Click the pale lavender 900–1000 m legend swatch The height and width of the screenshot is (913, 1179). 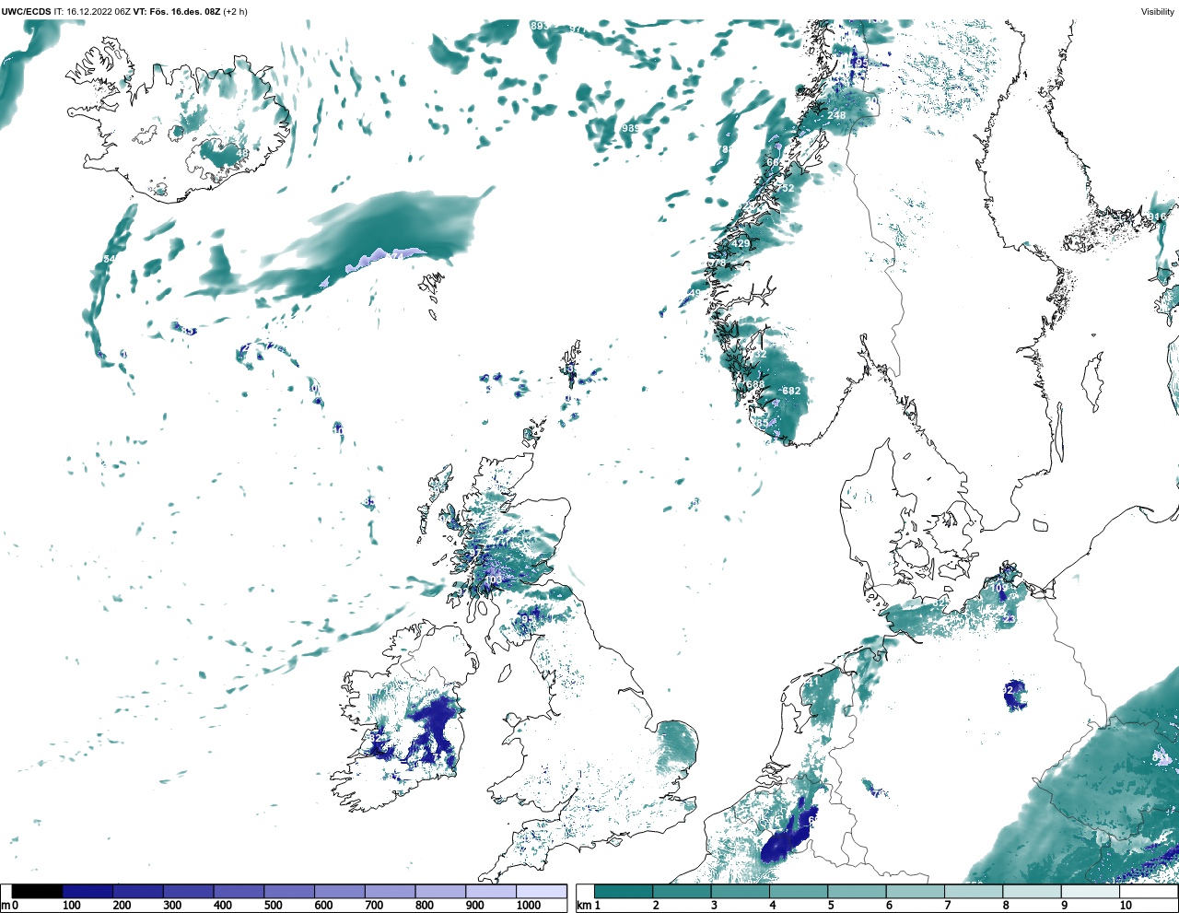[490, 892]
